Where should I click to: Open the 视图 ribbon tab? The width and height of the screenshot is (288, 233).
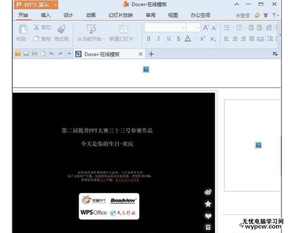[x=173, y=15]
